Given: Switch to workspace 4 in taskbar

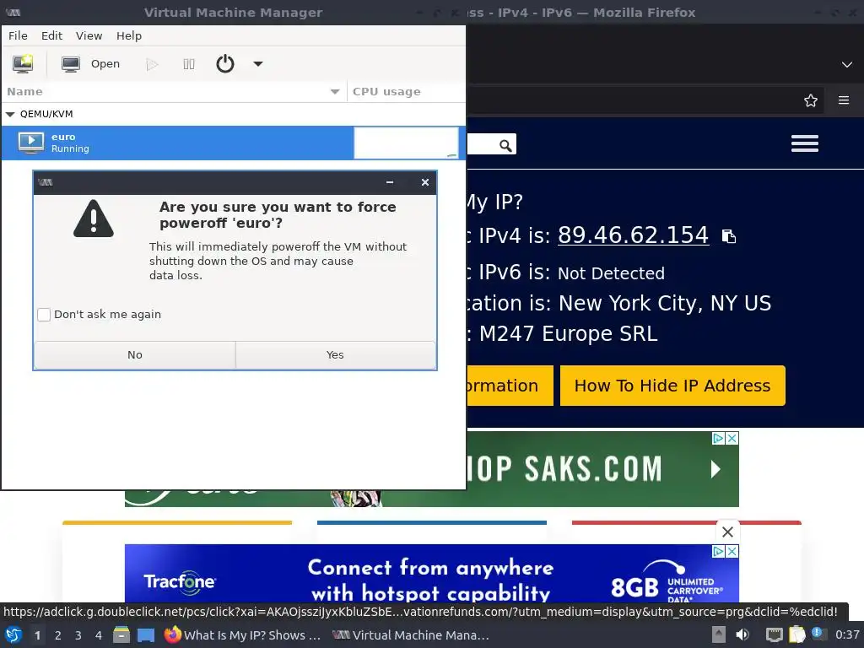Looking at the screenshot, I should 99,635.
